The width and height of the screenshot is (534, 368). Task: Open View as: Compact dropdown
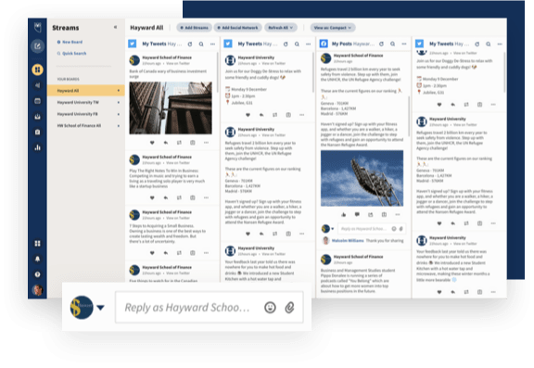tap(333, 28)
